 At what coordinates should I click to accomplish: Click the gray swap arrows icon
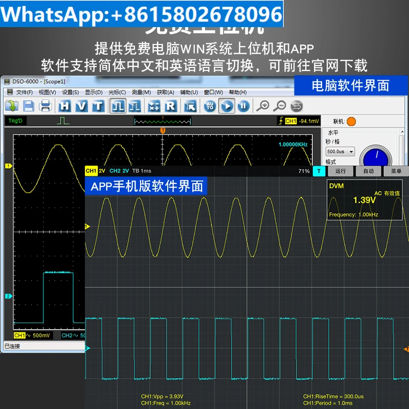(x=297, y=106)
